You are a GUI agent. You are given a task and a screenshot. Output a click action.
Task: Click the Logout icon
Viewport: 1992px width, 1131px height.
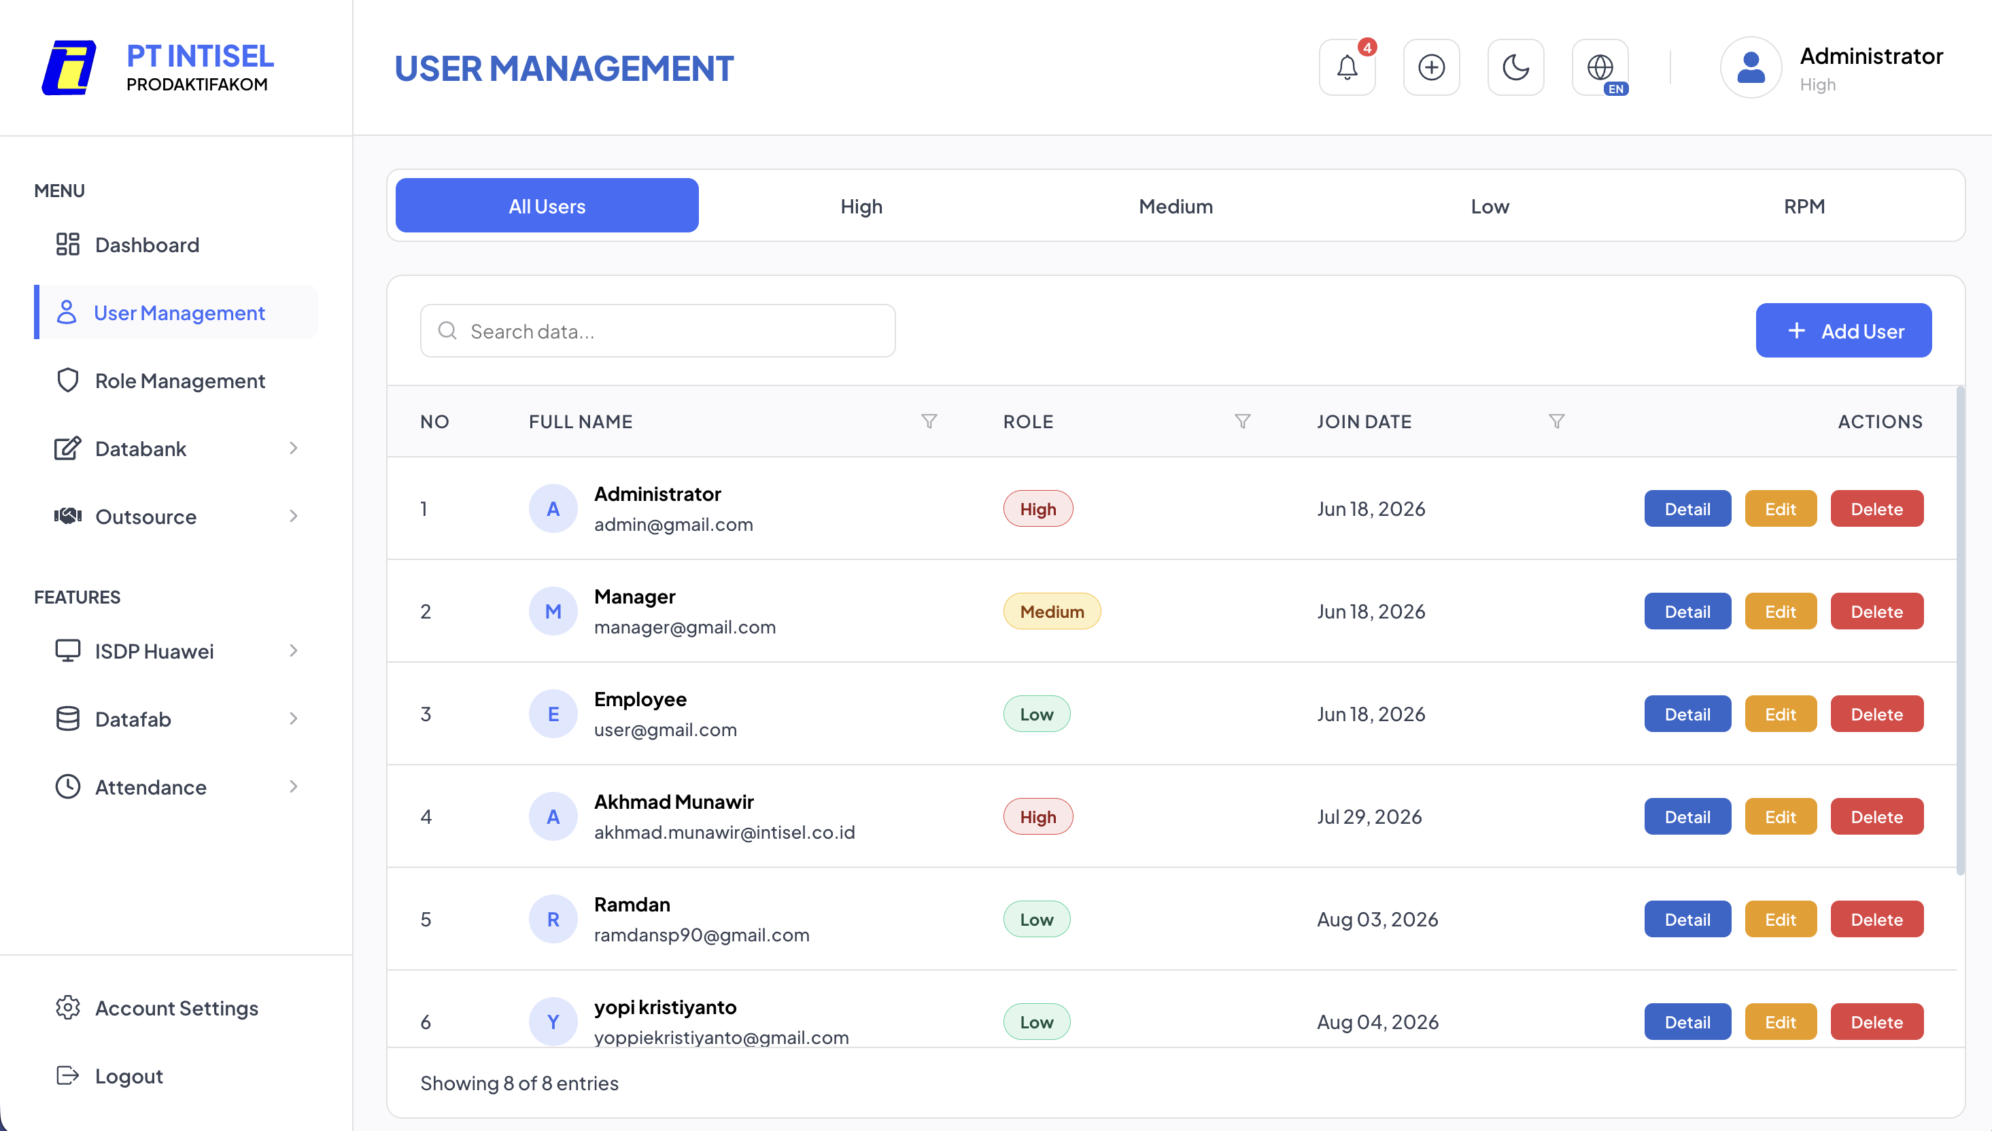(67, 1076)
